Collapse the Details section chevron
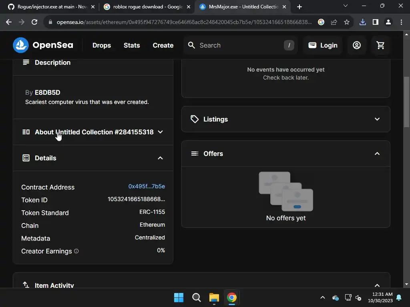 click(x=160, y=158)
